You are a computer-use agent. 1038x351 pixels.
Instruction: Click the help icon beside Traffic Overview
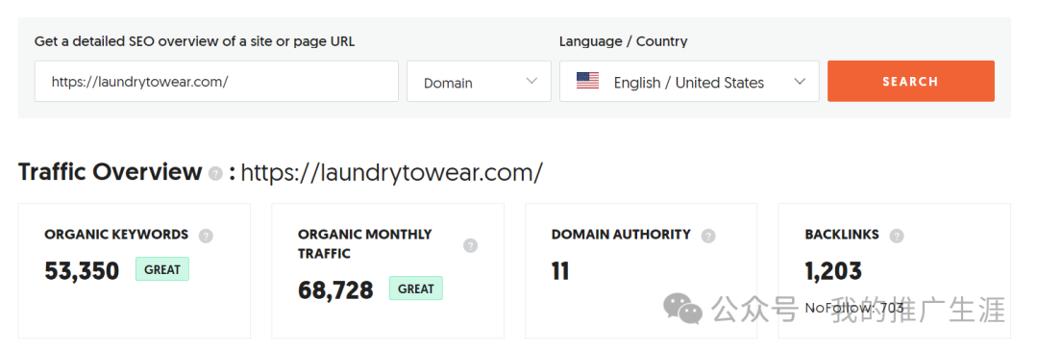tap(215, 173)
